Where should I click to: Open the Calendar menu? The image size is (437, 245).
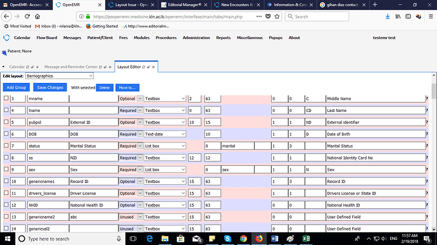click(22, 37)
